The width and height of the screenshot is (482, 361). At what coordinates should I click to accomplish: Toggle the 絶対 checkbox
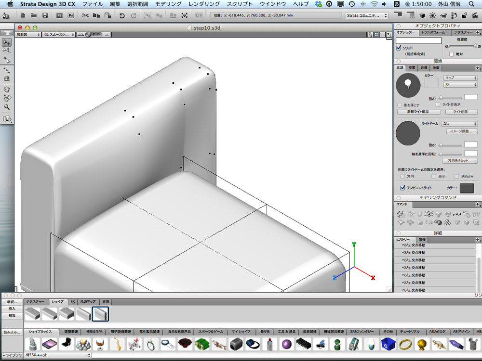451,54
